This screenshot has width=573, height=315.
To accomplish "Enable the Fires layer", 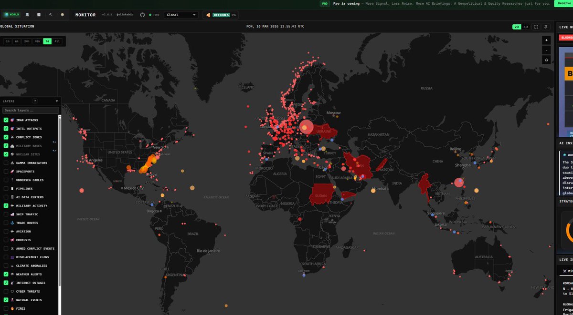I will point(6,309).
